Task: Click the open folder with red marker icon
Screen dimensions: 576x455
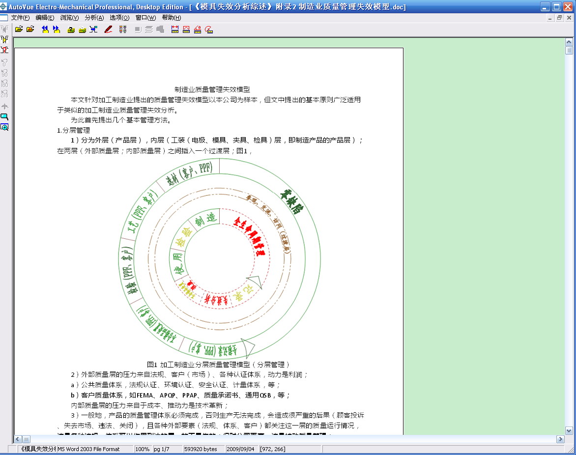Action: click(30, 29)
